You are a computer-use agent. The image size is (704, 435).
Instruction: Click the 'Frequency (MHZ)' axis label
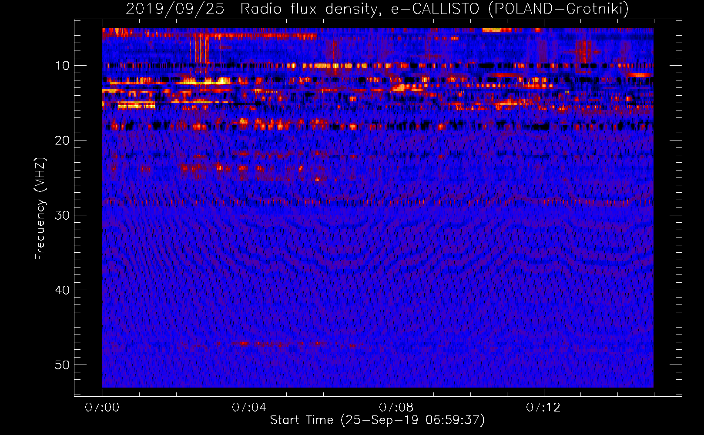[40, 209]
